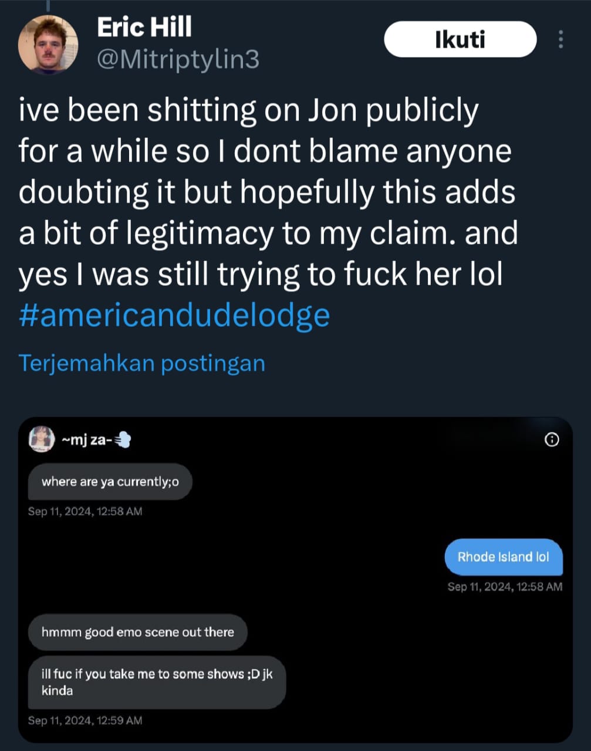591x751 pixels.
Task: Click the dash emoji beside mj za name
Action: [x=122, y=439]
